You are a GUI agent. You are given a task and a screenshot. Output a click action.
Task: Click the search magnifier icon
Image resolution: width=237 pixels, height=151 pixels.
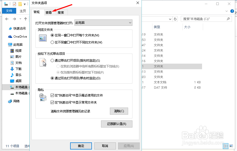(x=228, y=19)
